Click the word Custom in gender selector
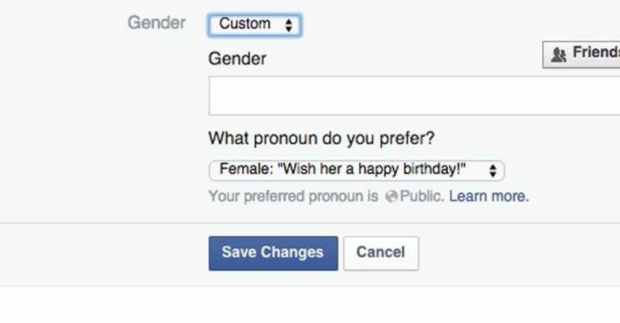620x323 pixels. pyautogui.click(x=245, y=24)
